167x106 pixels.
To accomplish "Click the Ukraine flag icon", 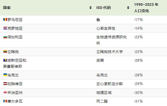I will pos(5,75).
